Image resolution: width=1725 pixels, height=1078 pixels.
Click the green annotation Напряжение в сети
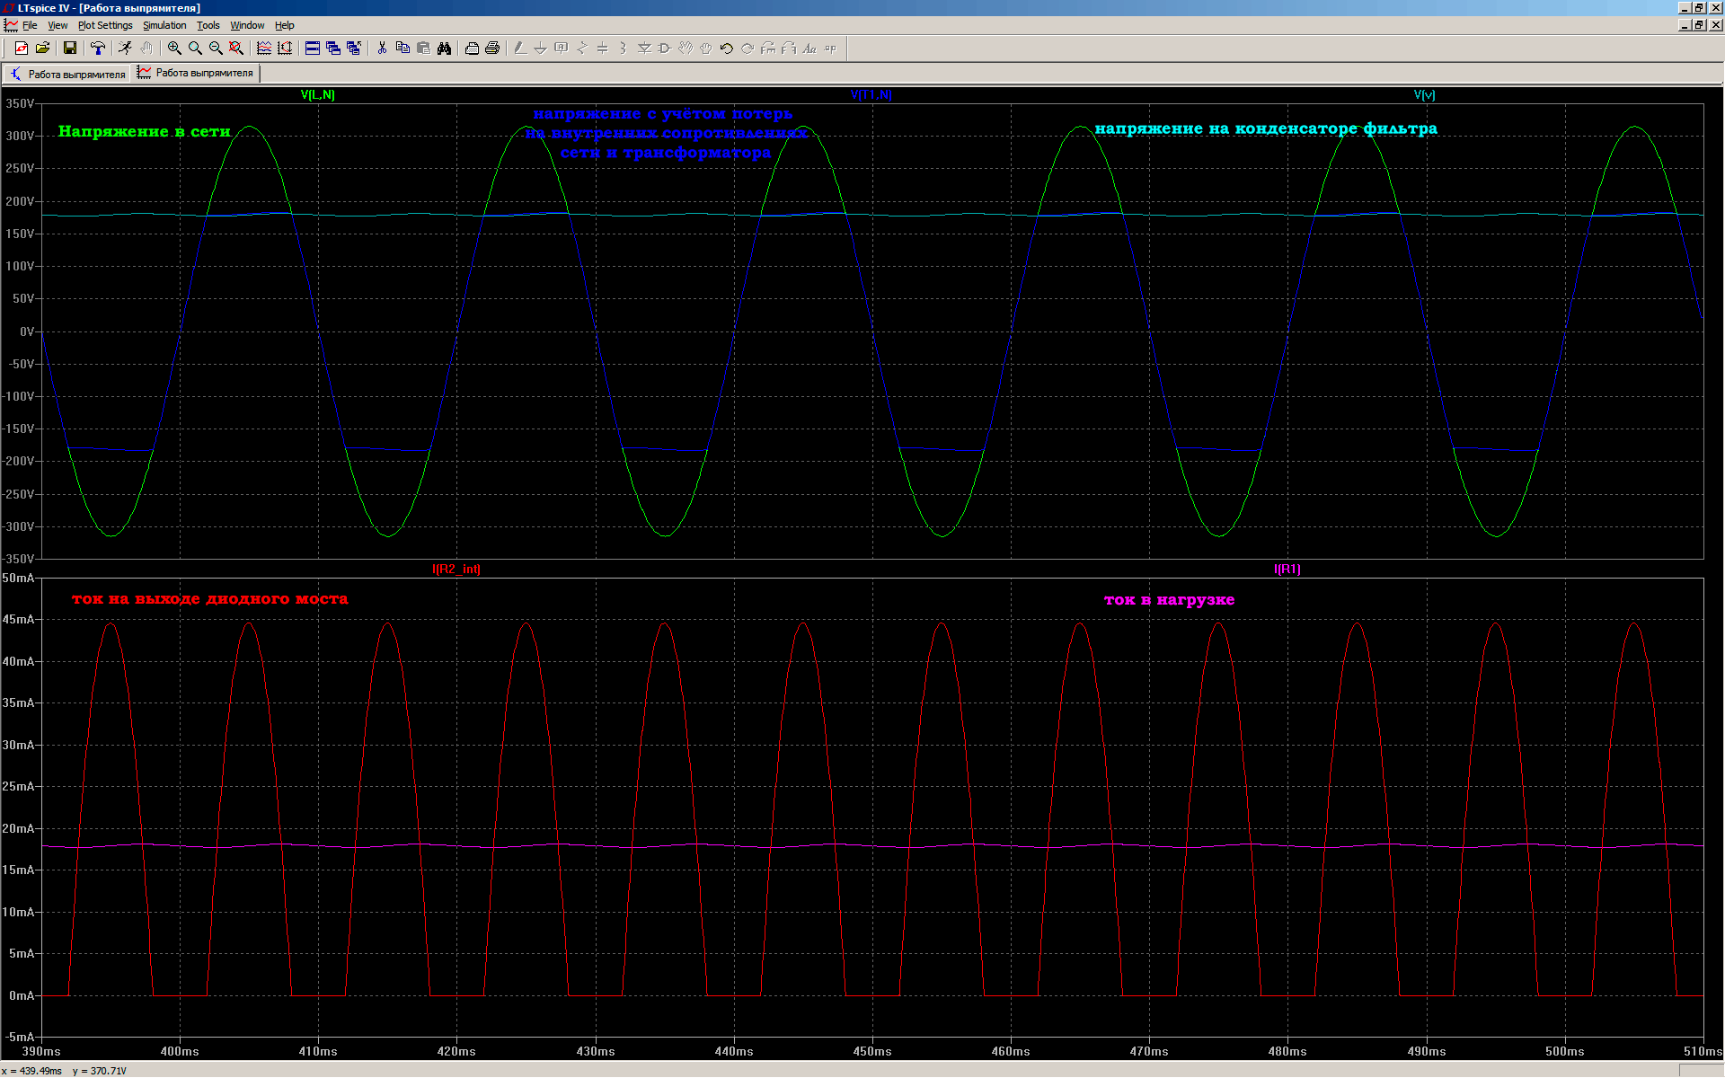click(x=145, y=131)
